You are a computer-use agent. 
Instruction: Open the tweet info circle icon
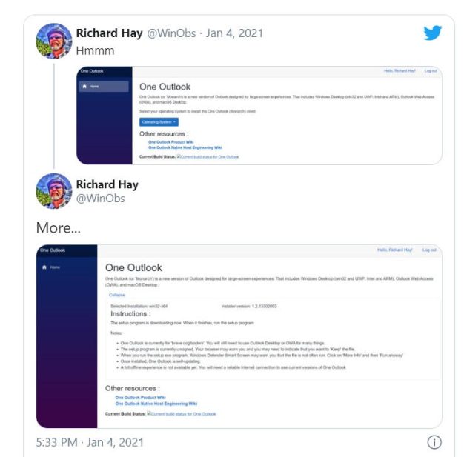[x=434, y=442]
